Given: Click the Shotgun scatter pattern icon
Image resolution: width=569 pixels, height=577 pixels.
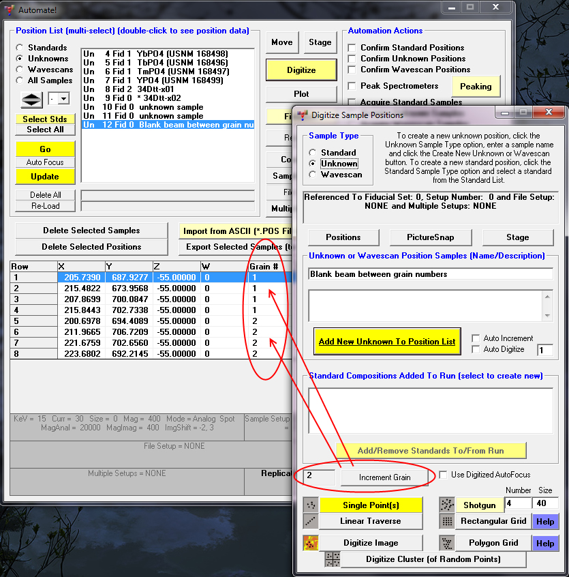Looking at the screenshot, I should click(447, 505).
